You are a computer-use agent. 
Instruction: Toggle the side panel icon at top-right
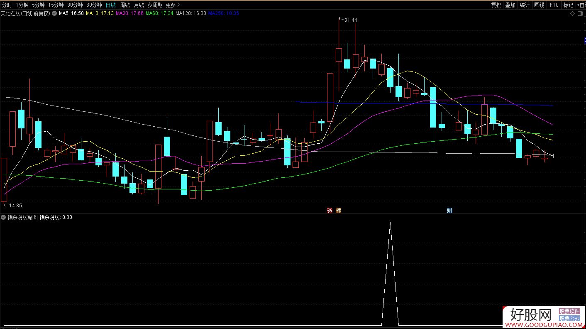[x=580, y=14]
